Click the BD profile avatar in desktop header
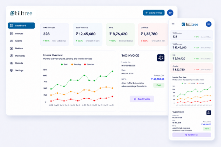Viewport: 221px width, 147px height. pos(170,12)
